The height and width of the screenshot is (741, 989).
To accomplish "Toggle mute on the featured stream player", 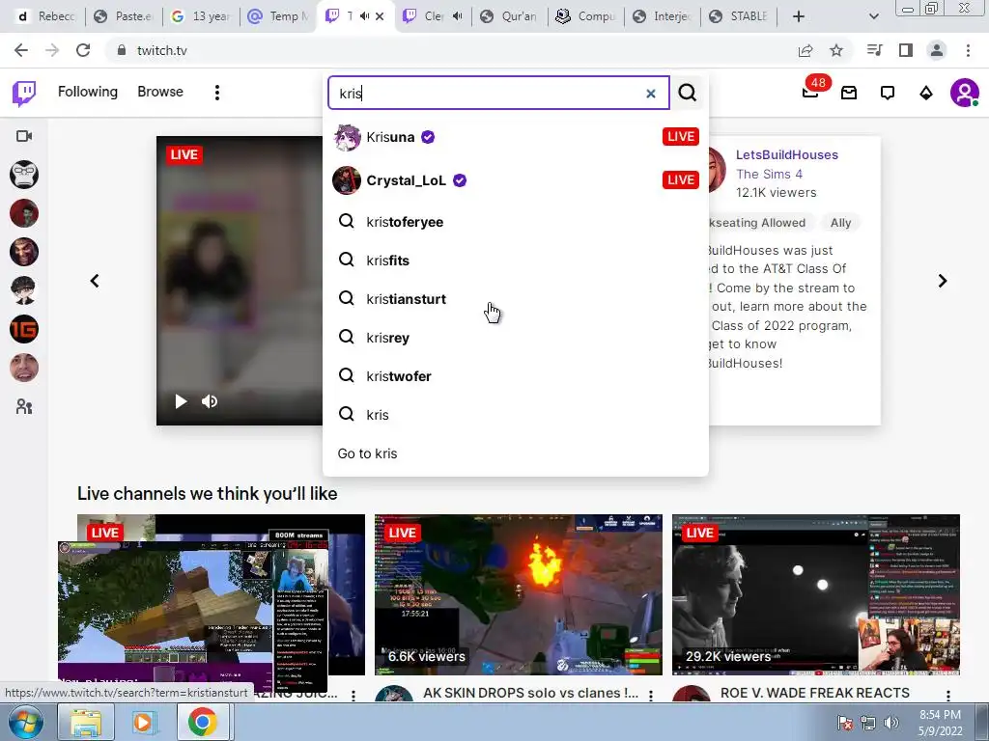I will pyautogui.click(x=210, y=401).
